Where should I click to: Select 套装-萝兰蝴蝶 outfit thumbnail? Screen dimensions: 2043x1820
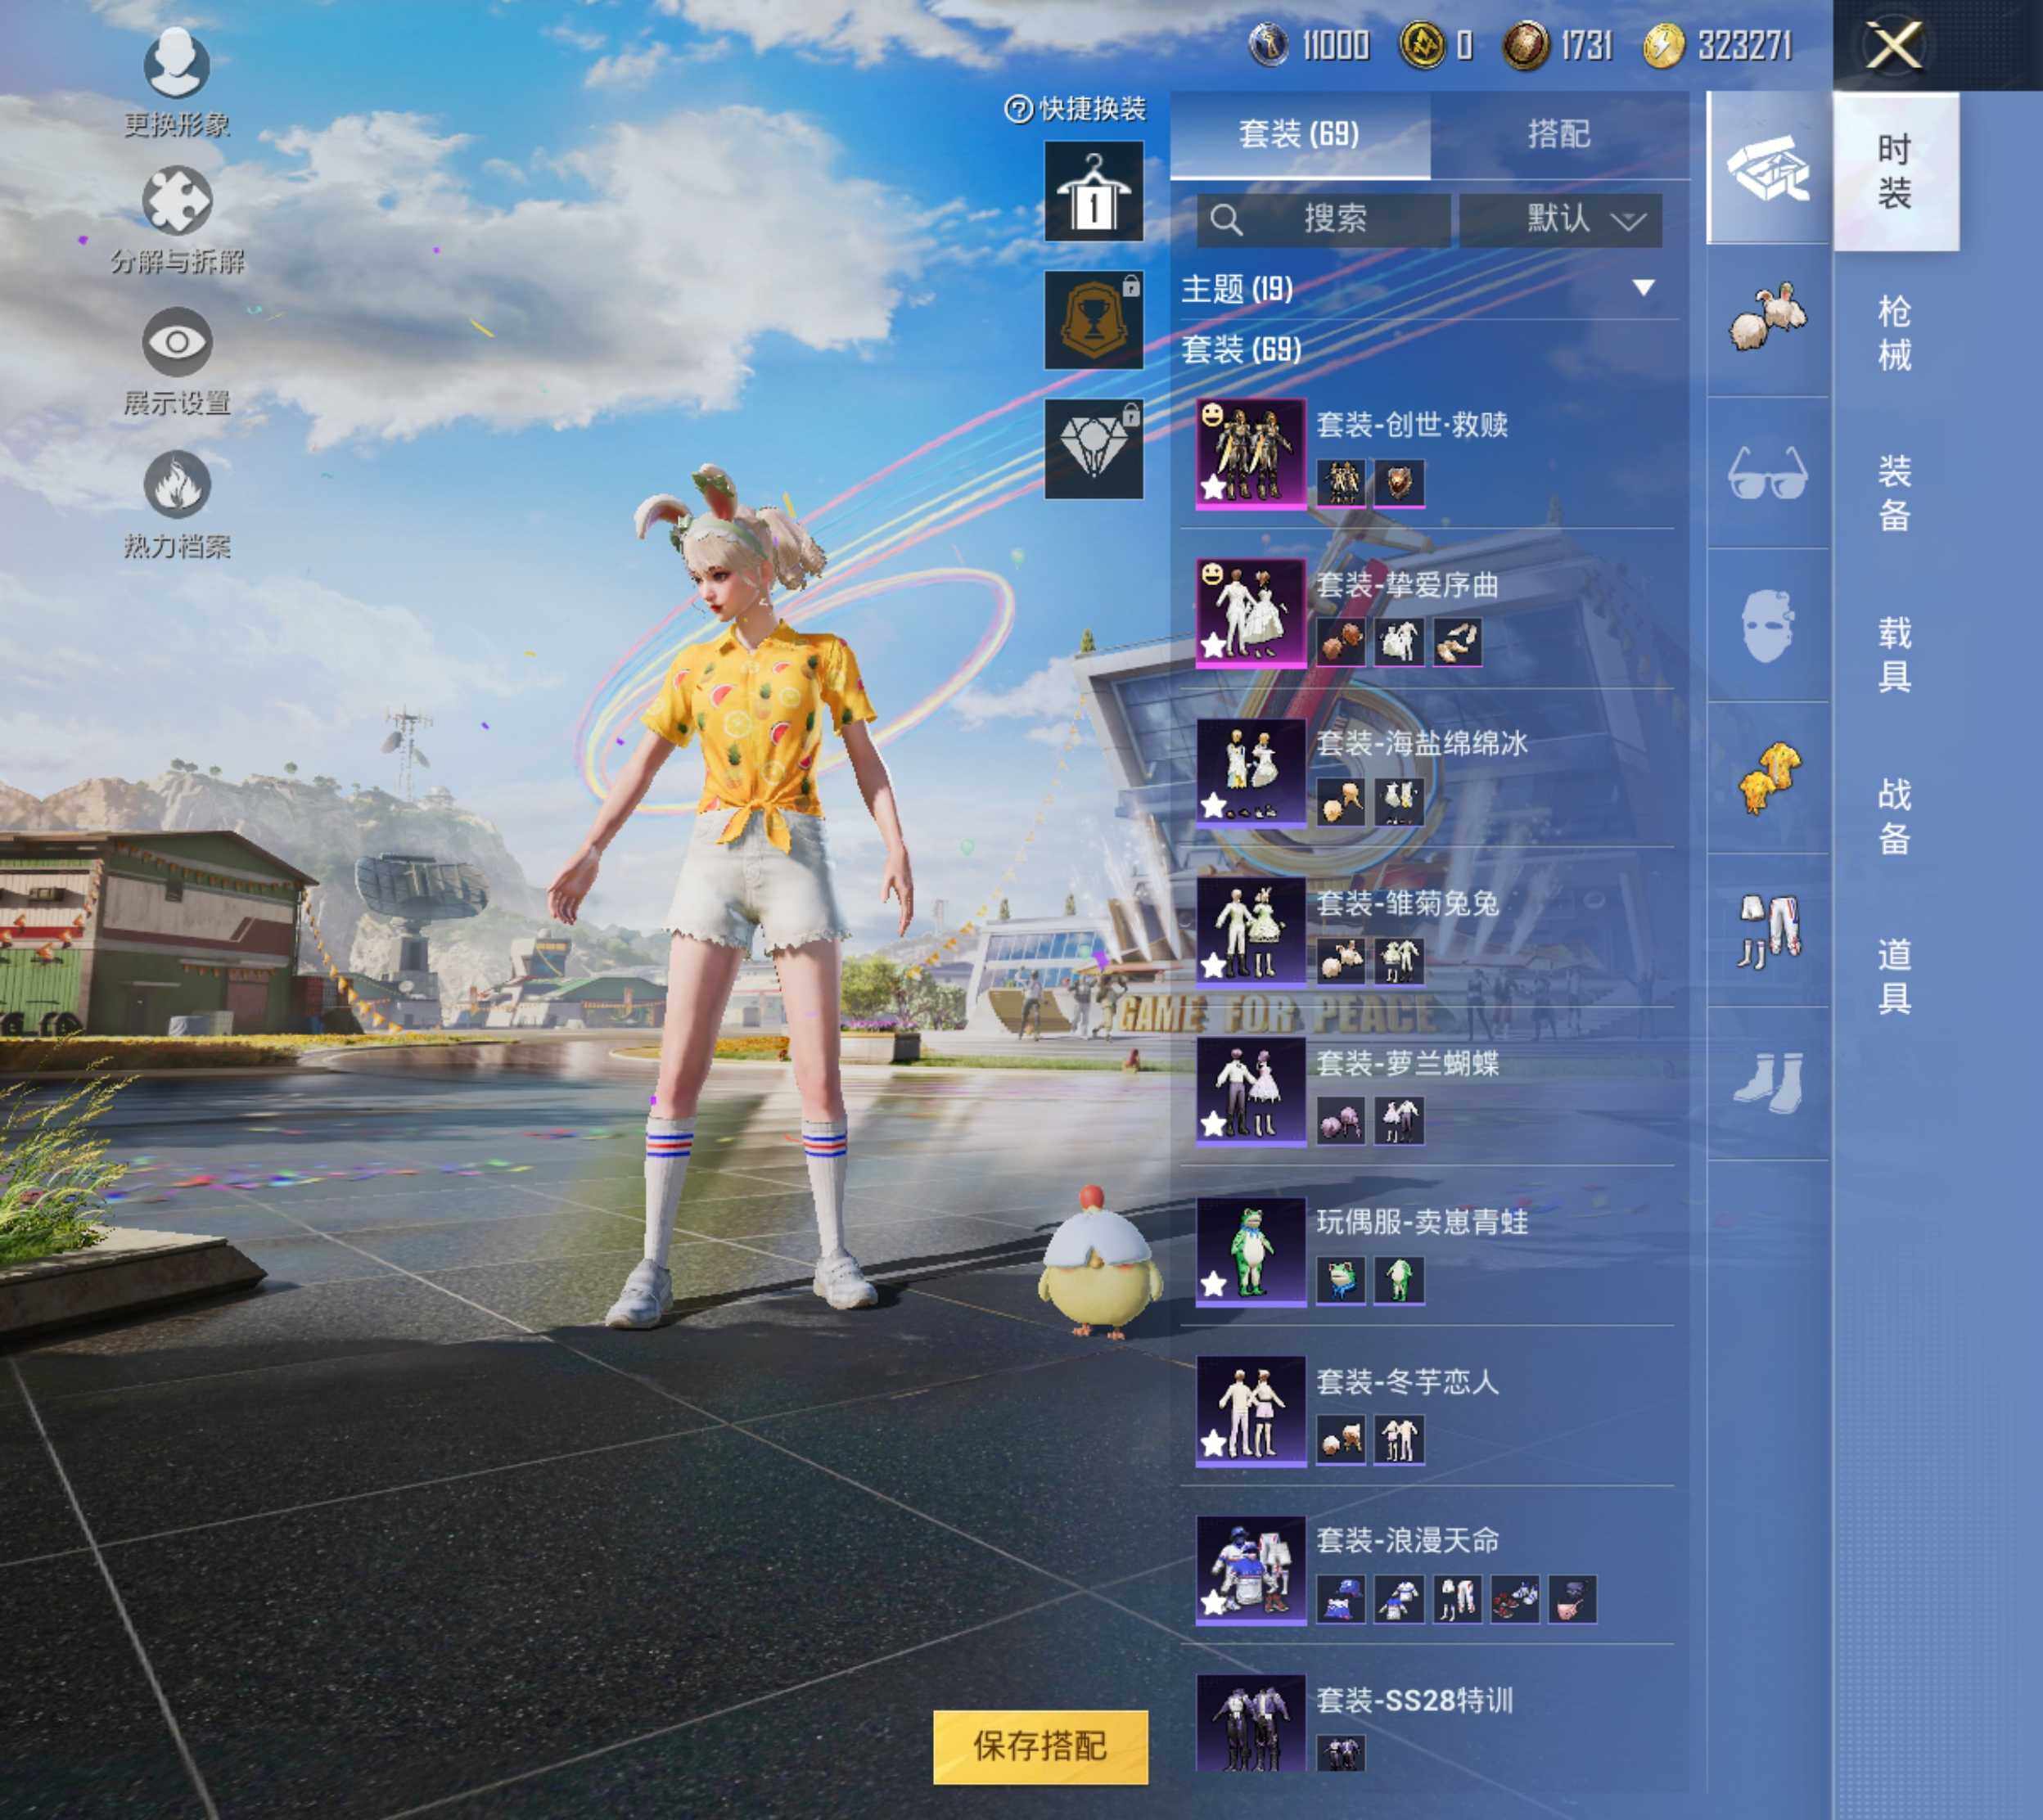(x=1251, y=1091)
